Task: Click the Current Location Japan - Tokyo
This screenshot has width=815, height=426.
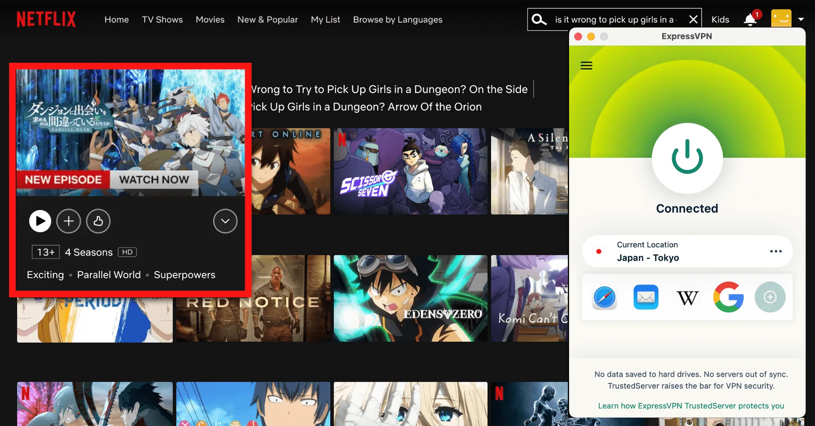Action: tap(687, 251)
